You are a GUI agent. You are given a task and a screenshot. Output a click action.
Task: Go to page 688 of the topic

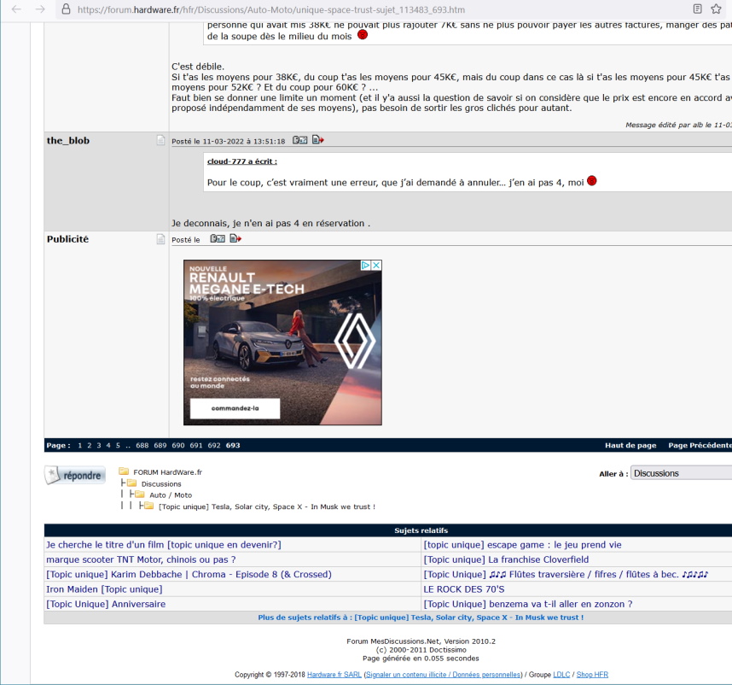[x=142, y=445]
